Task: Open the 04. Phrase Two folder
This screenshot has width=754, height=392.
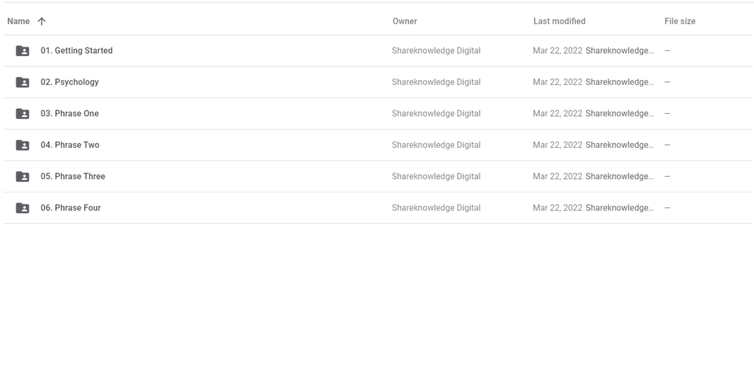Action: pos(70,145)
